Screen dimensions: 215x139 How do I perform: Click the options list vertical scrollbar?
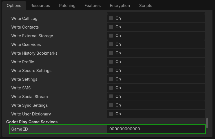[207, 123]
